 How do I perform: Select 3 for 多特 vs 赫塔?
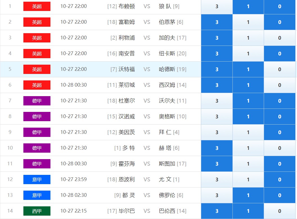pyautogui.click(x=217, y=148)
